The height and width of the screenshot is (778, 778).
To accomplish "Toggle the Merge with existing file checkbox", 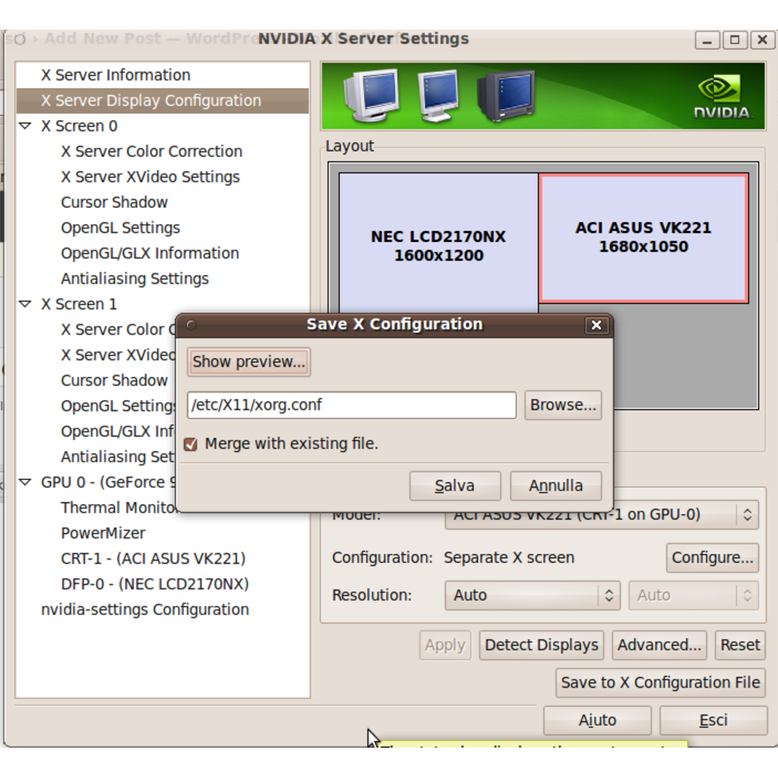I will 191,444.
